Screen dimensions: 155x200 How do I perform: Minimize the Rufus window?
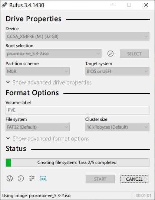click(112, 5)
